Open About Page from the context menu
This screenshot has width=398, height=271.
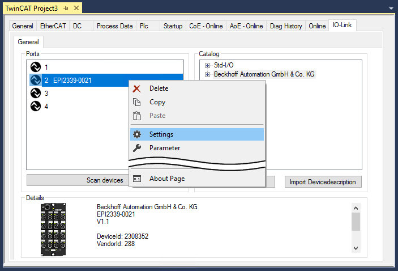197,179
